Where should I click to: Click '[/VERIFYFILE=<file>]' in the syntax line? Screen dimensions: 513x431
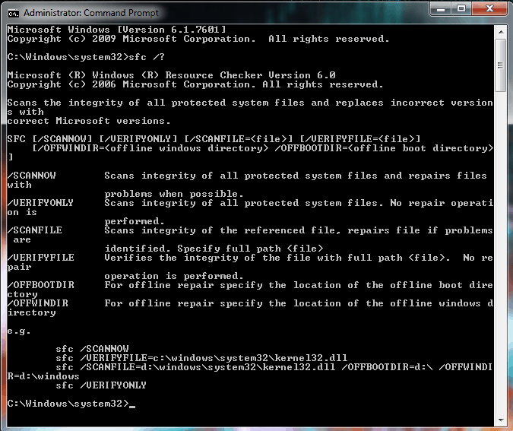[x=360, y=139]
